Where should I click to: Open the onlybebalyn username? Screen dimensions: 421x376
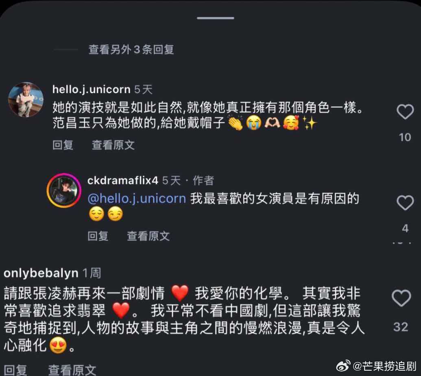41,273
